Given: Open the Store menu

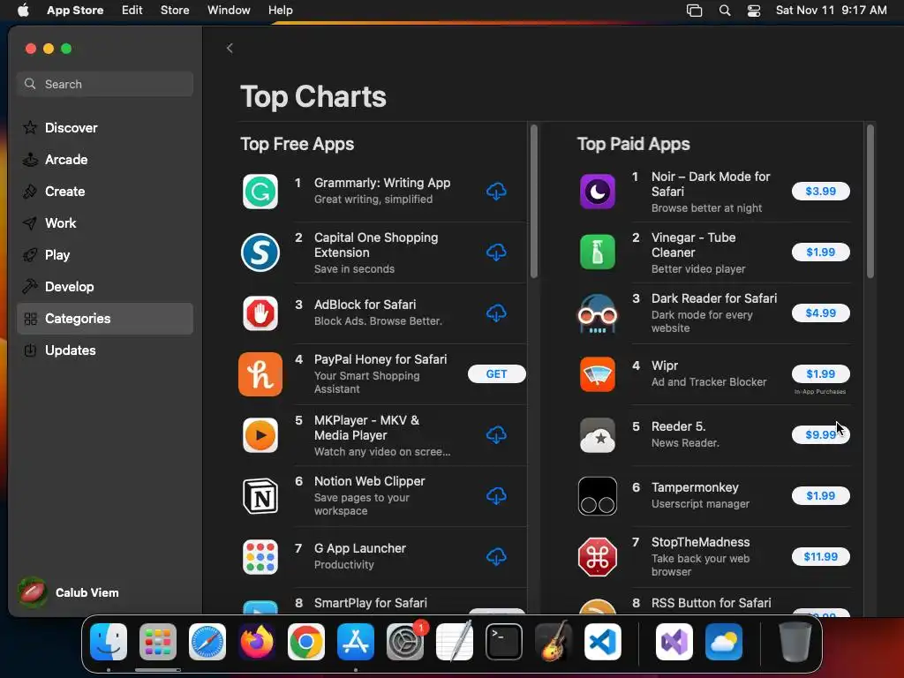Looking at the screenshot, I should [x=175, y=11].
